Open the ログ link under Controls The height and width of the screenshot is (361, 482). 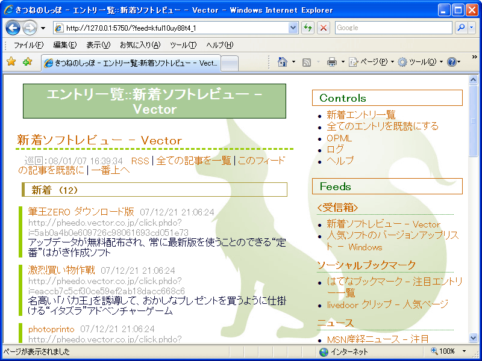click(x=335, y=149)
